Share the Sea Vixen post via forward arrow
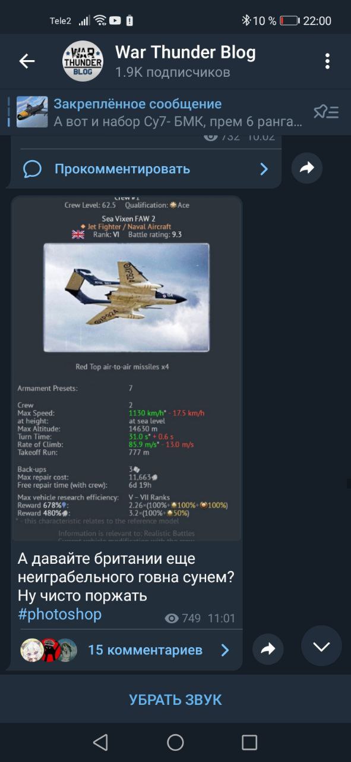This screenshot has height=762, width=351. tap(268, 649)
